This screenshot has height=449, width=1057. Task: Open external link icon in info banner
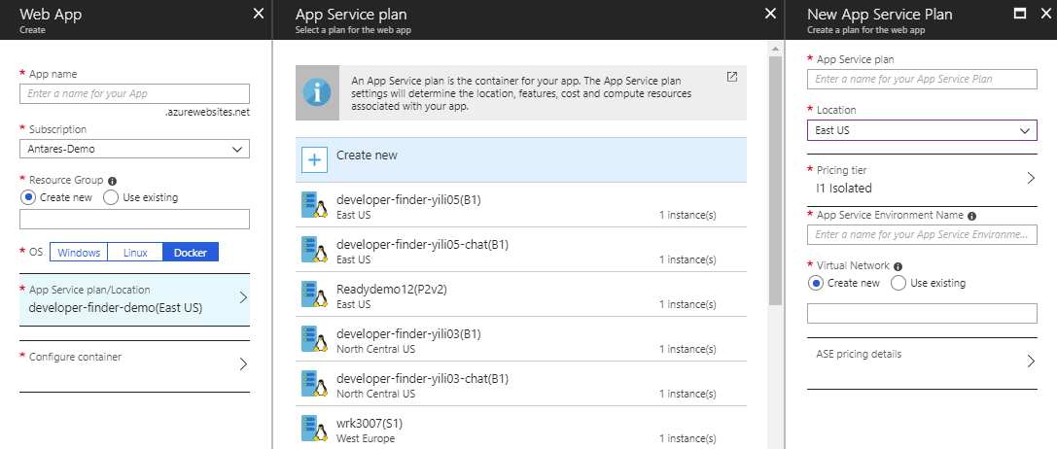(x=731, y=78)
